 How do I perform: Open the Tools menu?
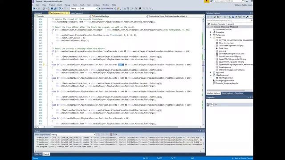coord(82,5)
